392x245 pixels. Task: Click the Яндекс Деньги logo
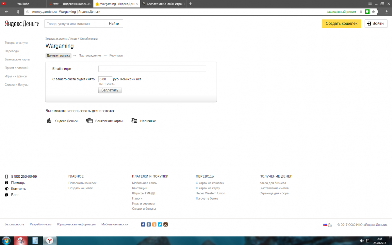22,24
